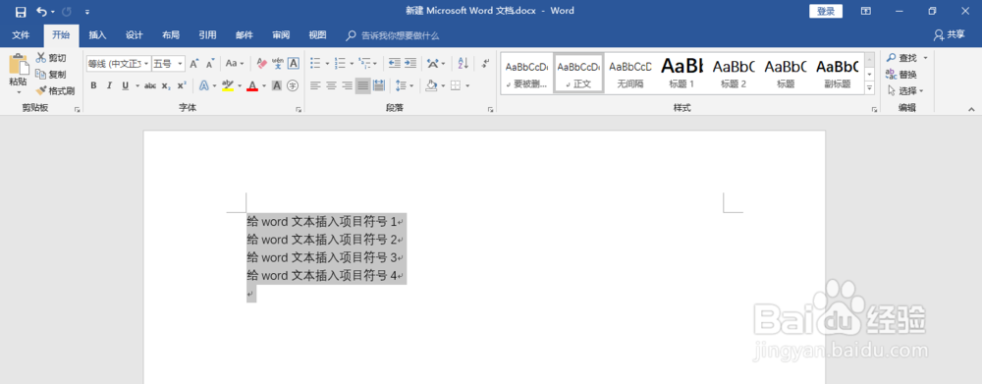Apply numbering with the numbered list icon
The width and height of the screenshot is (982, 384).
point(340,63)
